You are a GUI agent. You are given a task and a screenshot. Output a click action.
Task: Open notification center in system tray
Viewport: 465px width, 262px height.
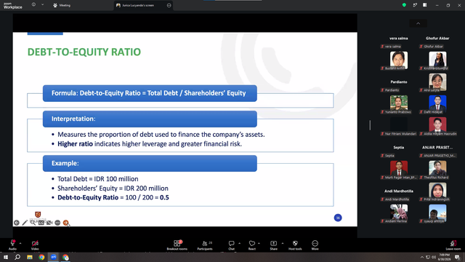(x=457, y=257)
